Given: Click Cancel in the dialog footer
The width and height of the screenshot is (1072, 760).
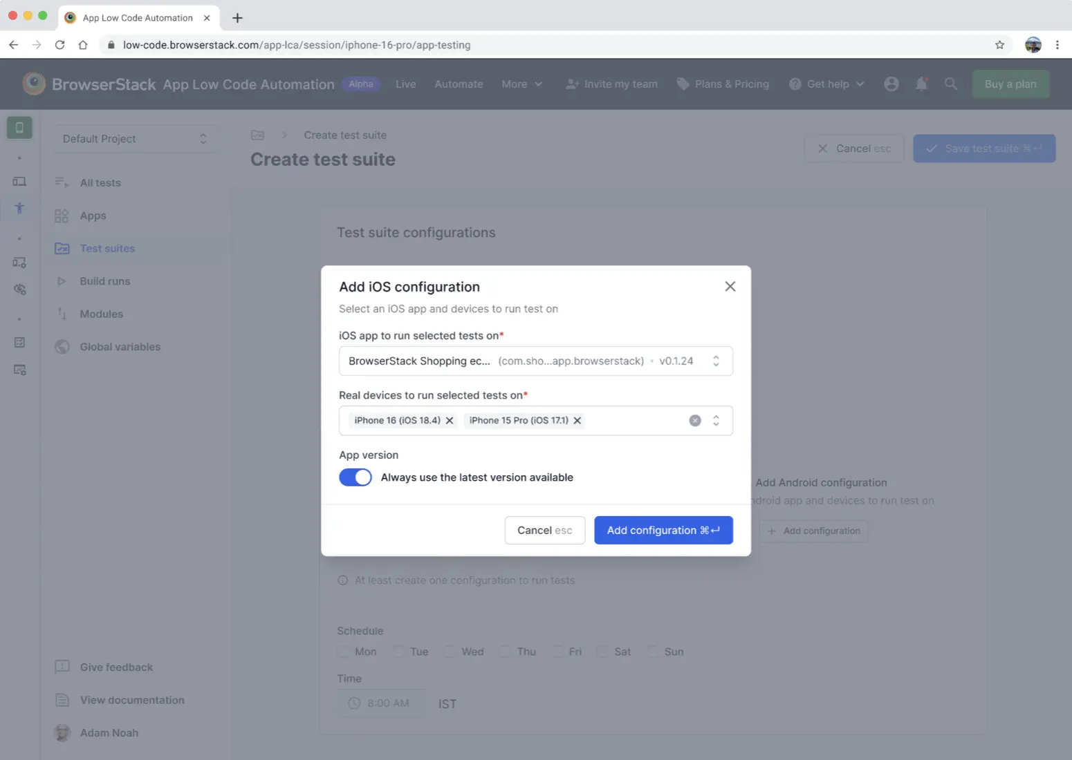Looking at the screenshot, I should click(544, 530).
